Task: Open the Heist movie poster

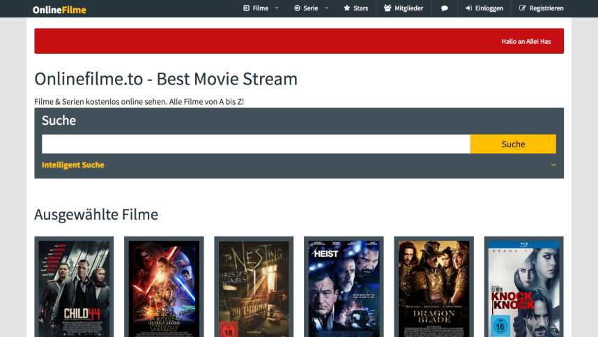Action: pos(344,288)
